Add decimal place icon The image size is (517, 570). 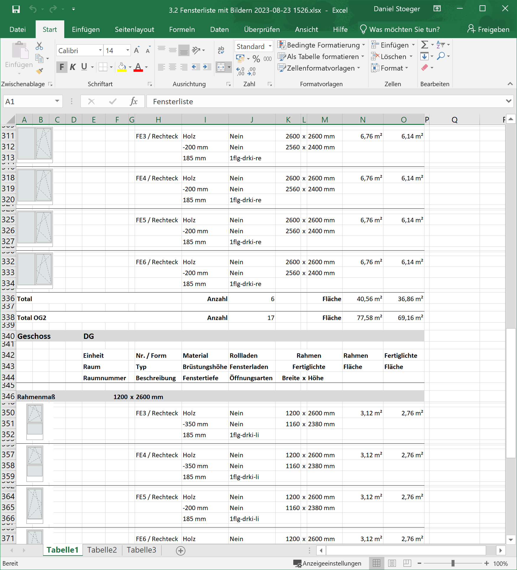pos(241,71)
